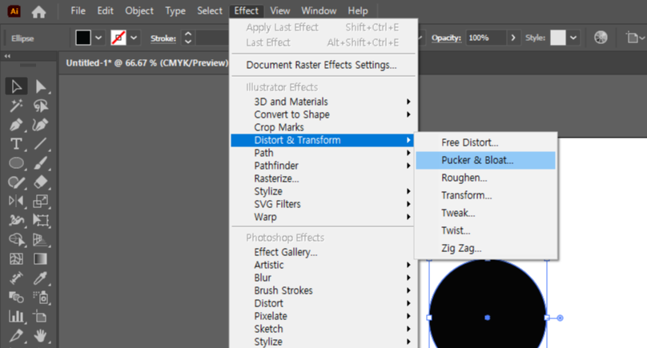Image resolution: width=647 pixels, height=348 pixels.
Task: Open the Recolor Artwork icon
Action: [601, 38]
